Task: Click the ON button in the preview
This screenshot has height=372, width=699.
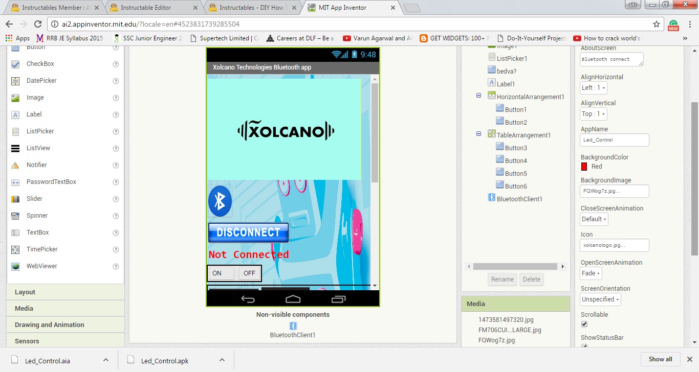Action: [x=221, y=273]
